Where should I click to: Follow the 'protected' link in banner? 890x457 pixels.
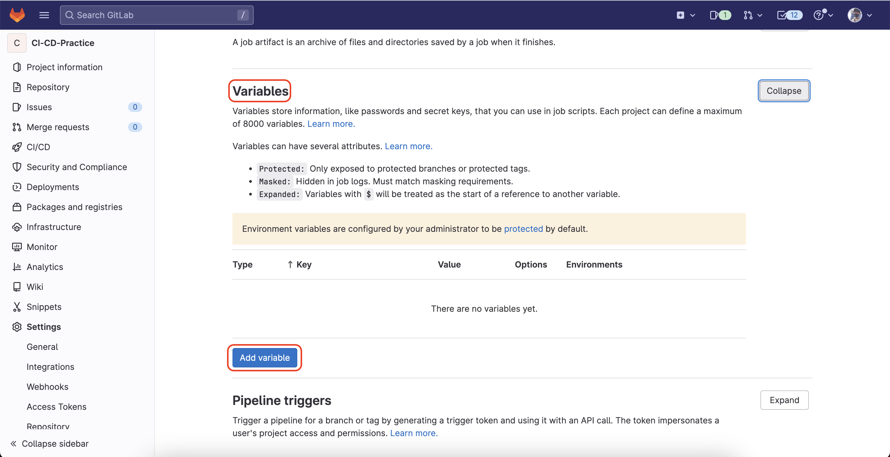[x=523, y=229]
